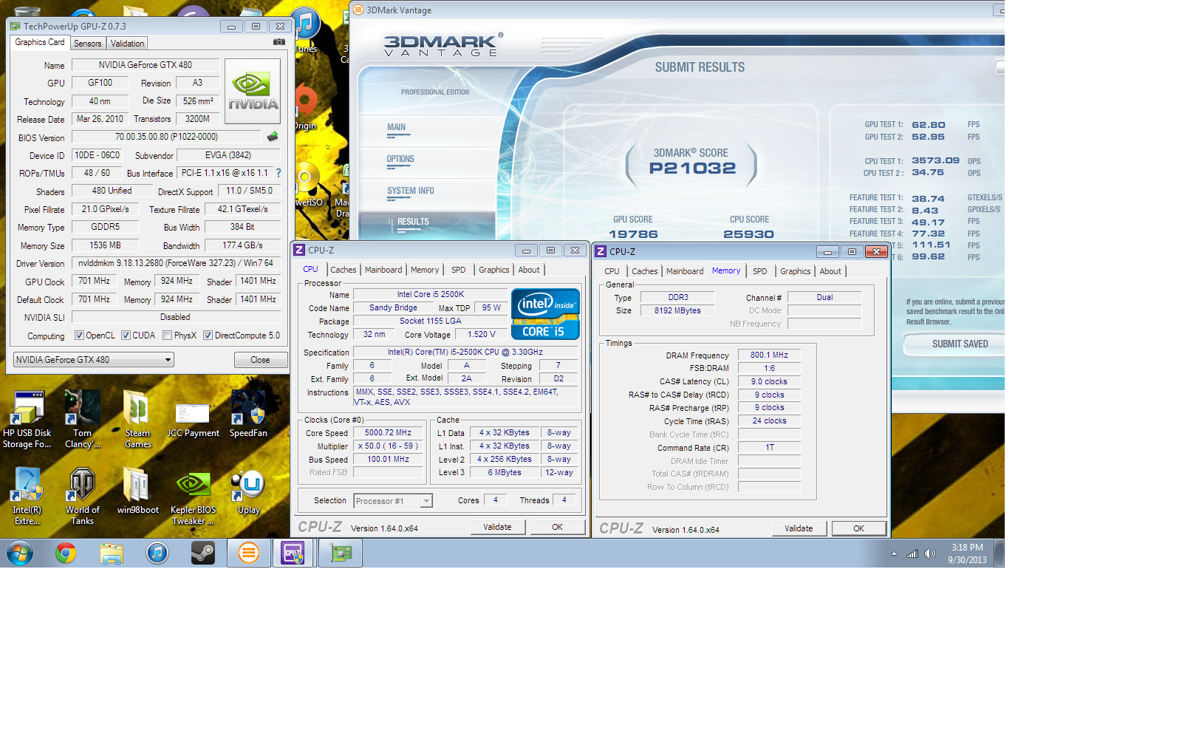Launch World of Tanks from desktop

tap(82, 497)
